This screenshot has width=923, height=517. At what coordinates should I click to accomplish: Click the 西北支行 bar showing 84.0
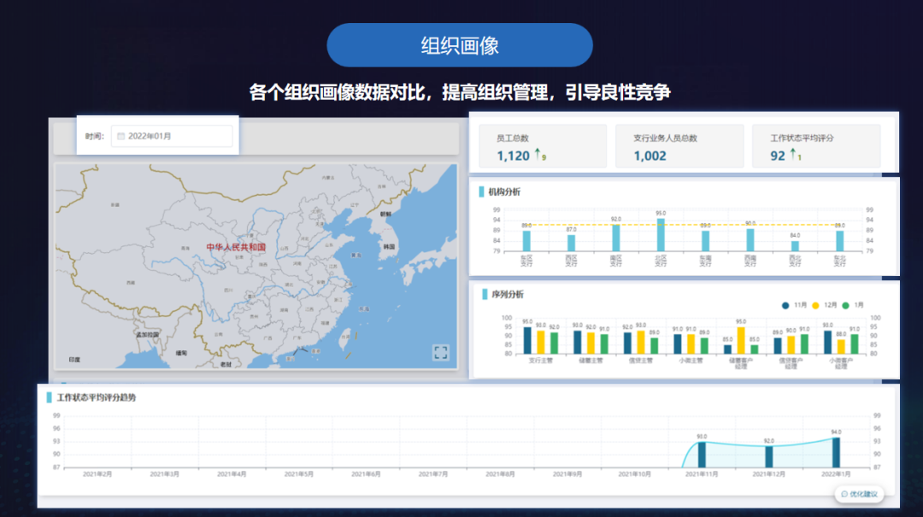(x=795, y=245)
